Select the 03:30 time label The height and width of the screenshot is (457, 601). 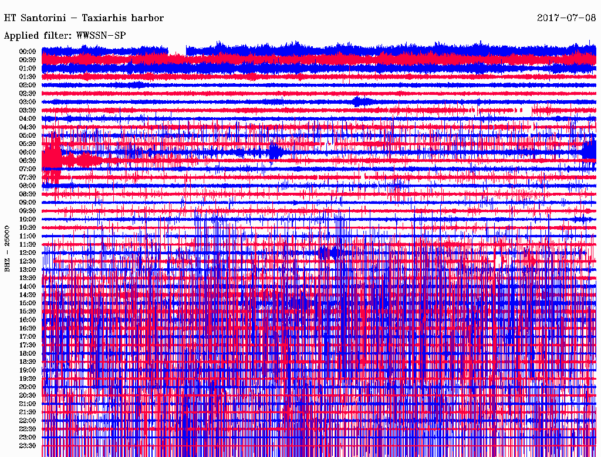tap(28, 111)
